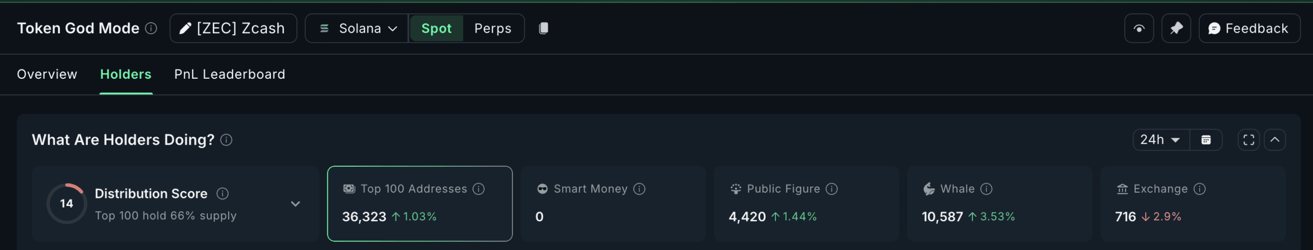Expand holders panel to fullscreen
The height and width of the screenshot is (250, 1313).
click(x=1248, y=140)
